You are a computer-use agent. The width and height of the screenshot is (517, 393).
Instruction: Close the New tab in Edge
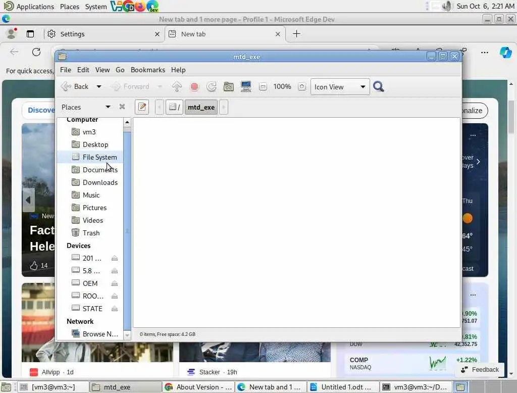tap(278, 34)
